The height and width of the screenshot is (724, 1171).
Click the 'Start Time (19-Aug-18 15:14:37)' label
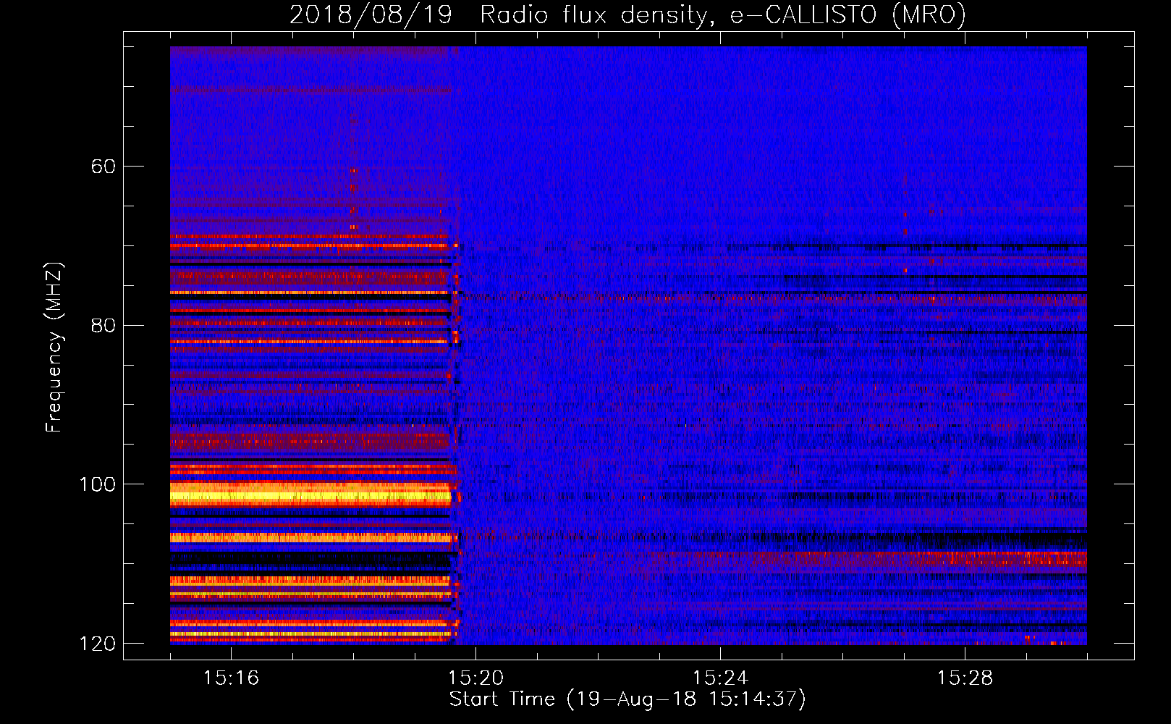tap(627, 699)
